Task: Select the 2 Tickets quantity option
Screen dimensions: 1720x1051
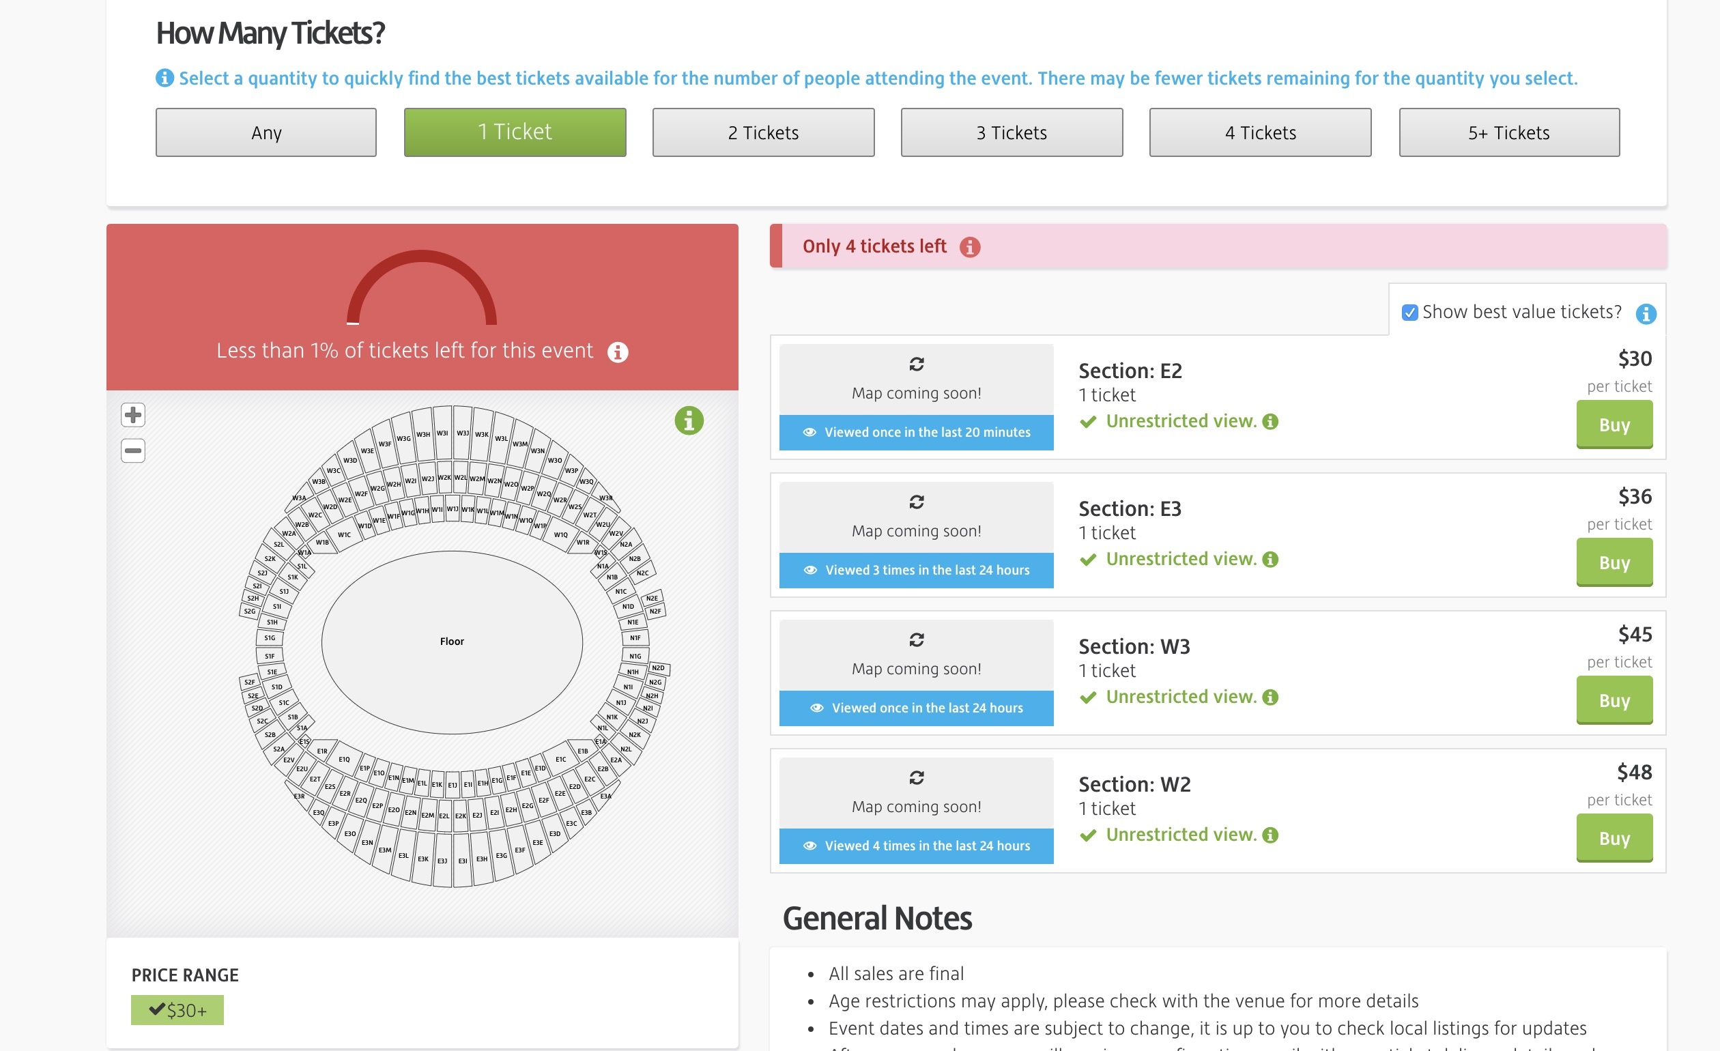Action: pyautogui.click(x=763, y=132)
